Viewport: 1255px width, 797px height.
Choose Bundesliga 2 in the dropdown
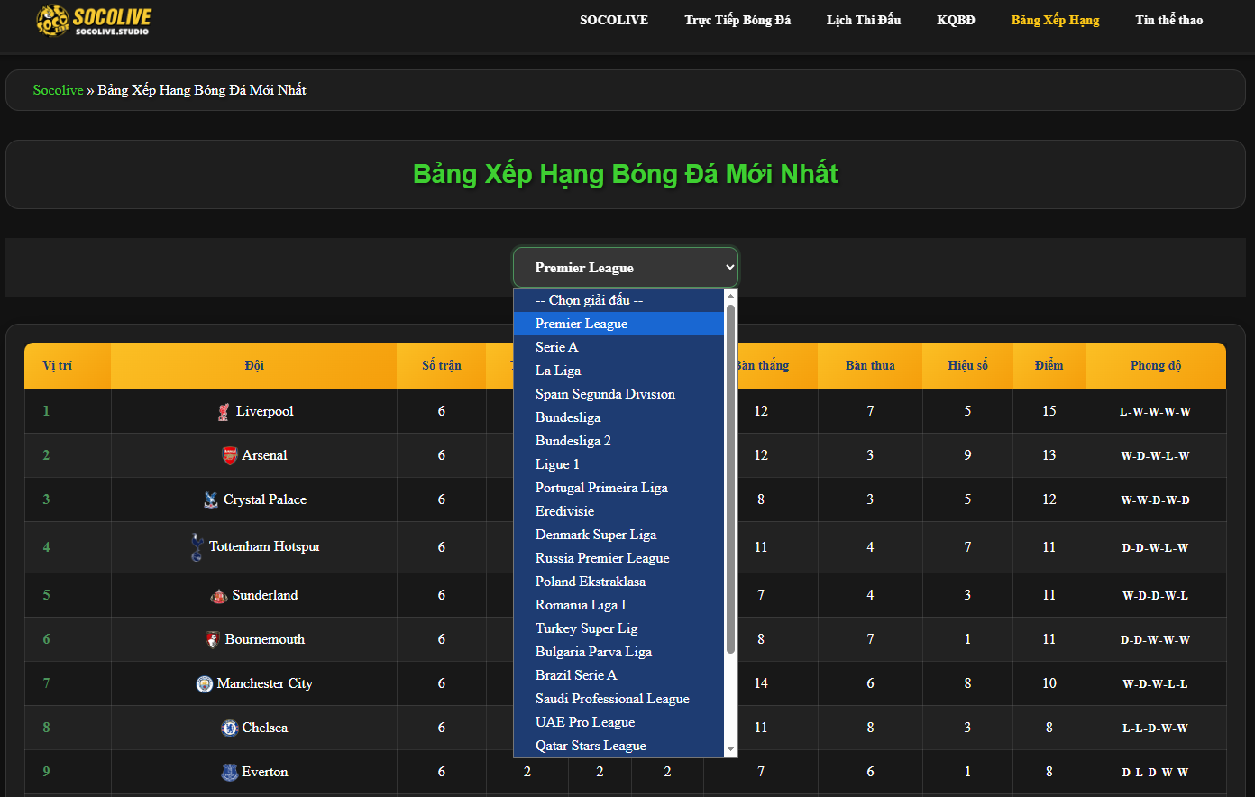click(573, 441)
